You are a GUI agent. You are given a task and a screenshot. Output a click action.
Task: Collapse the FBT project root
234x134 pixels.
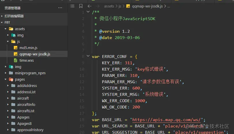tap(2, 22)
